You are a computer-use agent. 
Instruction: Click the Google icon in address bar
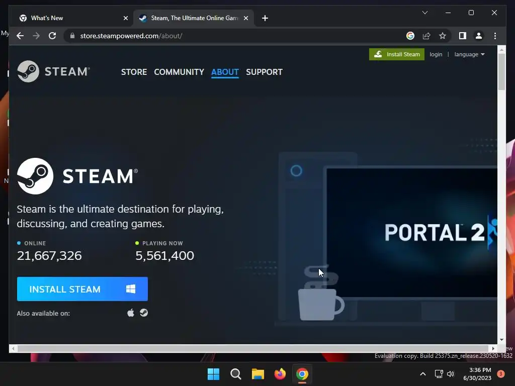tap(410, 36)
